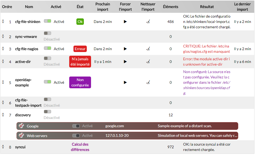Force import for active-dir source
Image resolution: width=255 pixels, height=156 pixels.
125,62
